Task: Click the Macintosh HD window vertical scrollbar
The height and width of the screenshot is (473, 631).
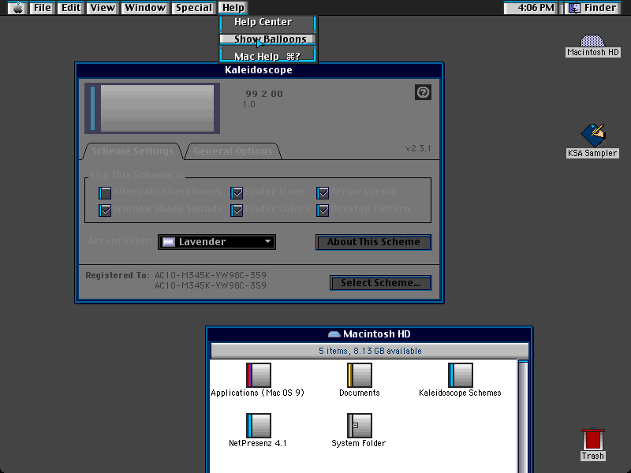Action: (523, 416)
